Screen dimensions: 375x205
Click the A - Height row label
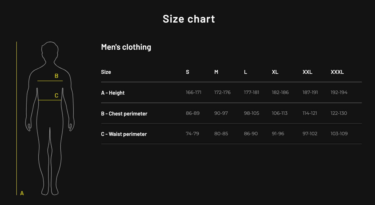113,93
